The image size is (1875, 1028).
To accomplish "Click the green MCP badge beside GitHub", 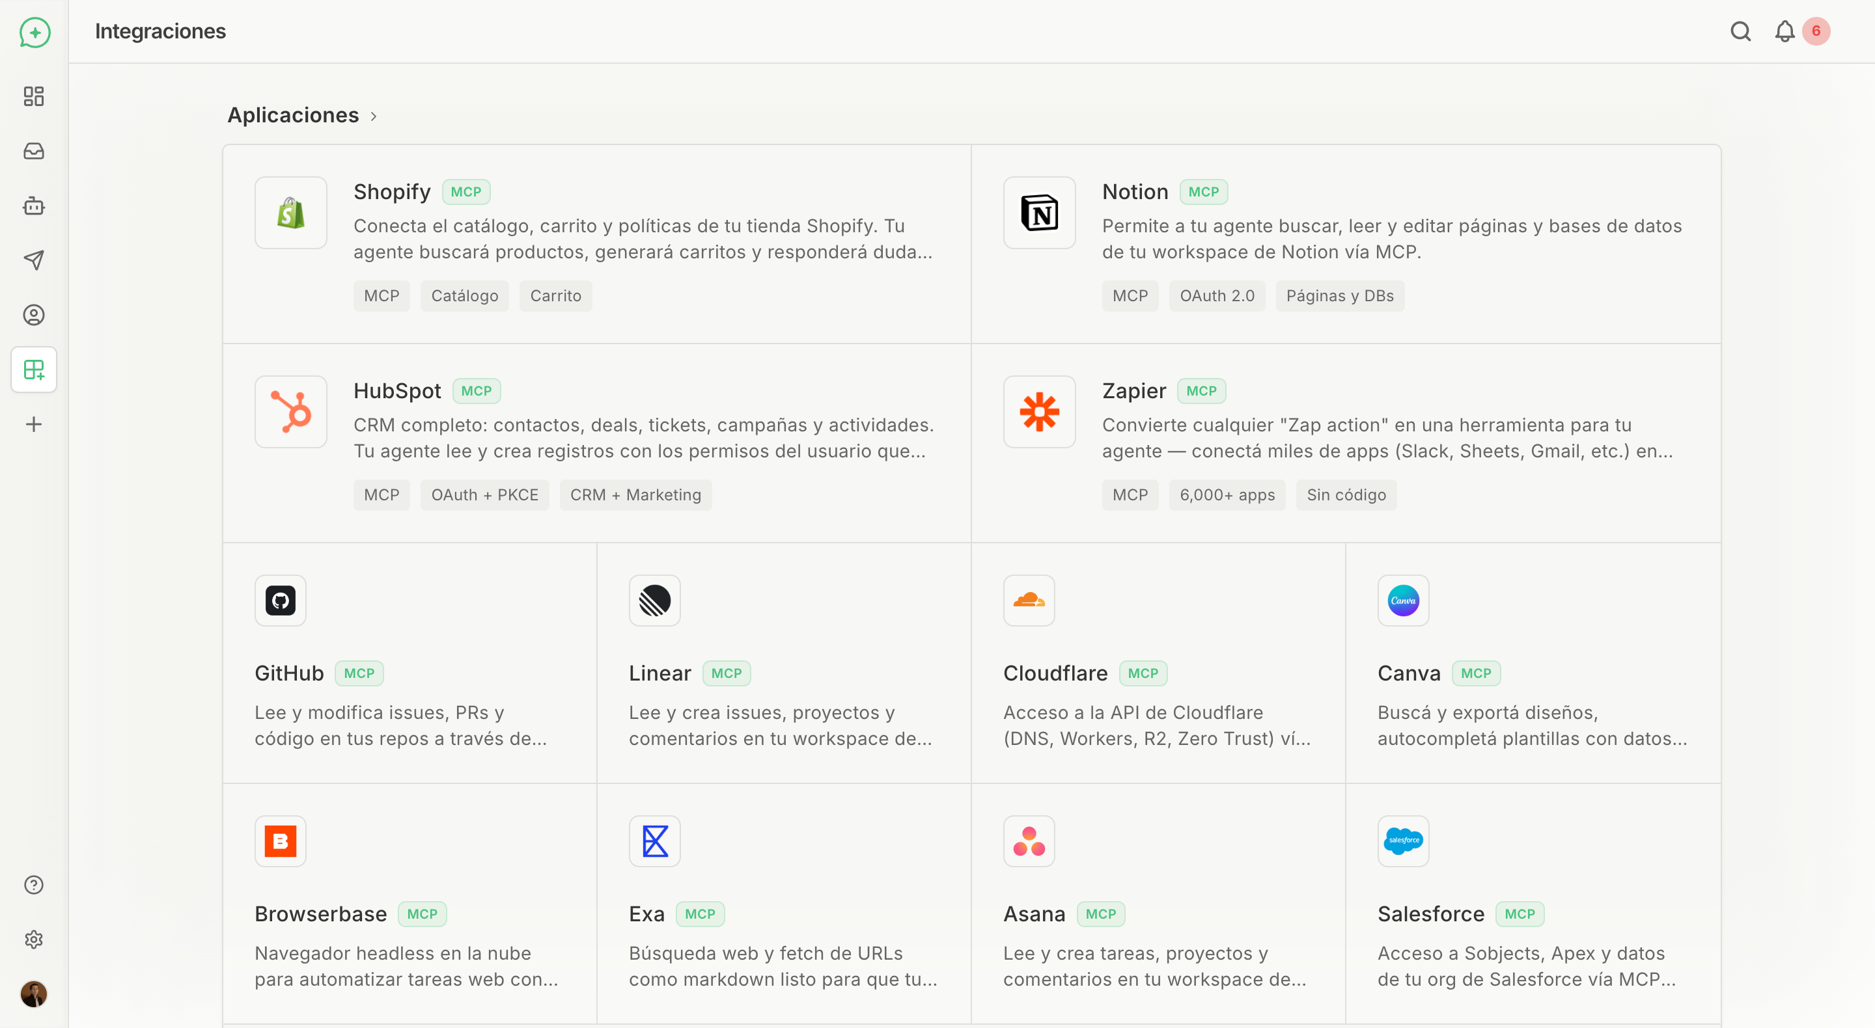I will pyautogui.click(x=359, y=673).
